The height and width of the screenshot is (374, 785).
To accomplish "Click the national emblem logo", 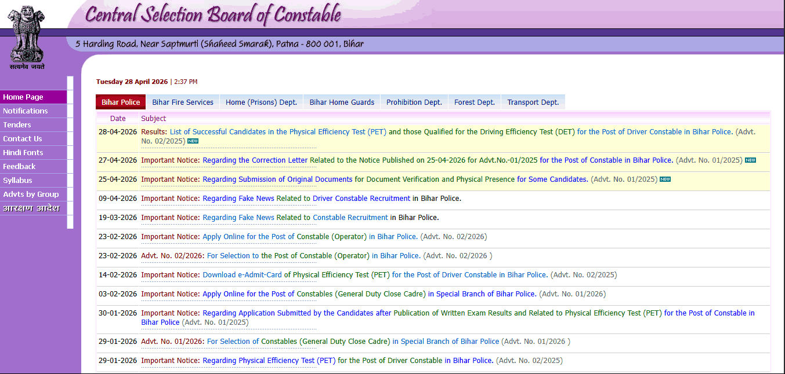I will coord(26,35).
